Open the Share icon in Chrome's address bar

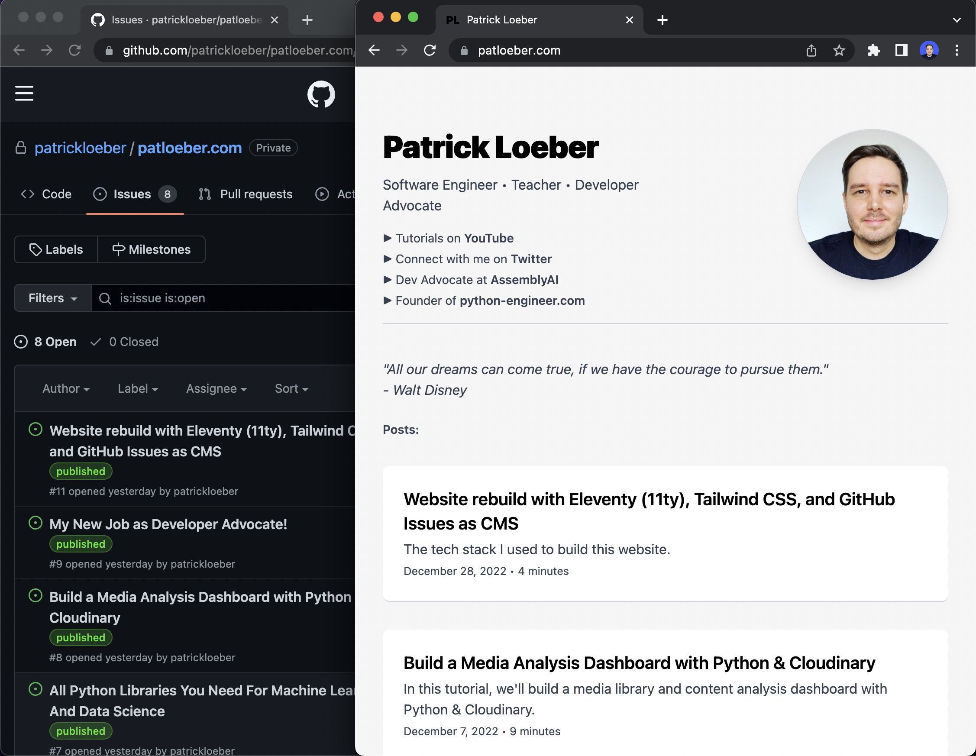(x=811, y=51)
